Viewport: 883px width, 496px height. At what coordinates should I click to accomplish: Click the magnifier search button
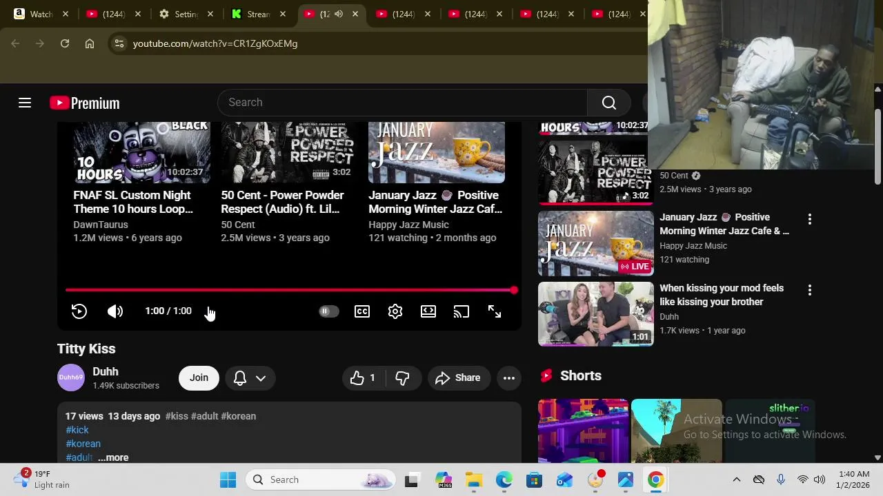coord(608,103)
